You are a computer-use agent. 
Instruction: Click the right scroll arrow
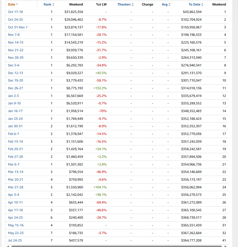(x=226, y=246)
